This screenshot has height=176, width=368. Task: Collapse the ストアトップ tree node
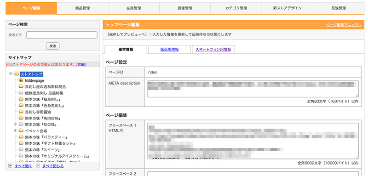point(11,74)
